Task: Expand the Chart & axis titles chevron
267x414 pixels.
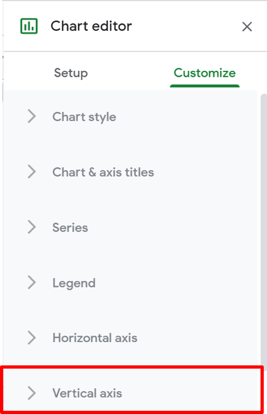Action: coord(32,172)
